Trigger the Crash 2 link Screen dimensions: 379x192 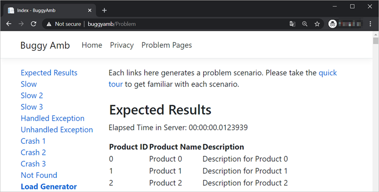coord(33,152)
